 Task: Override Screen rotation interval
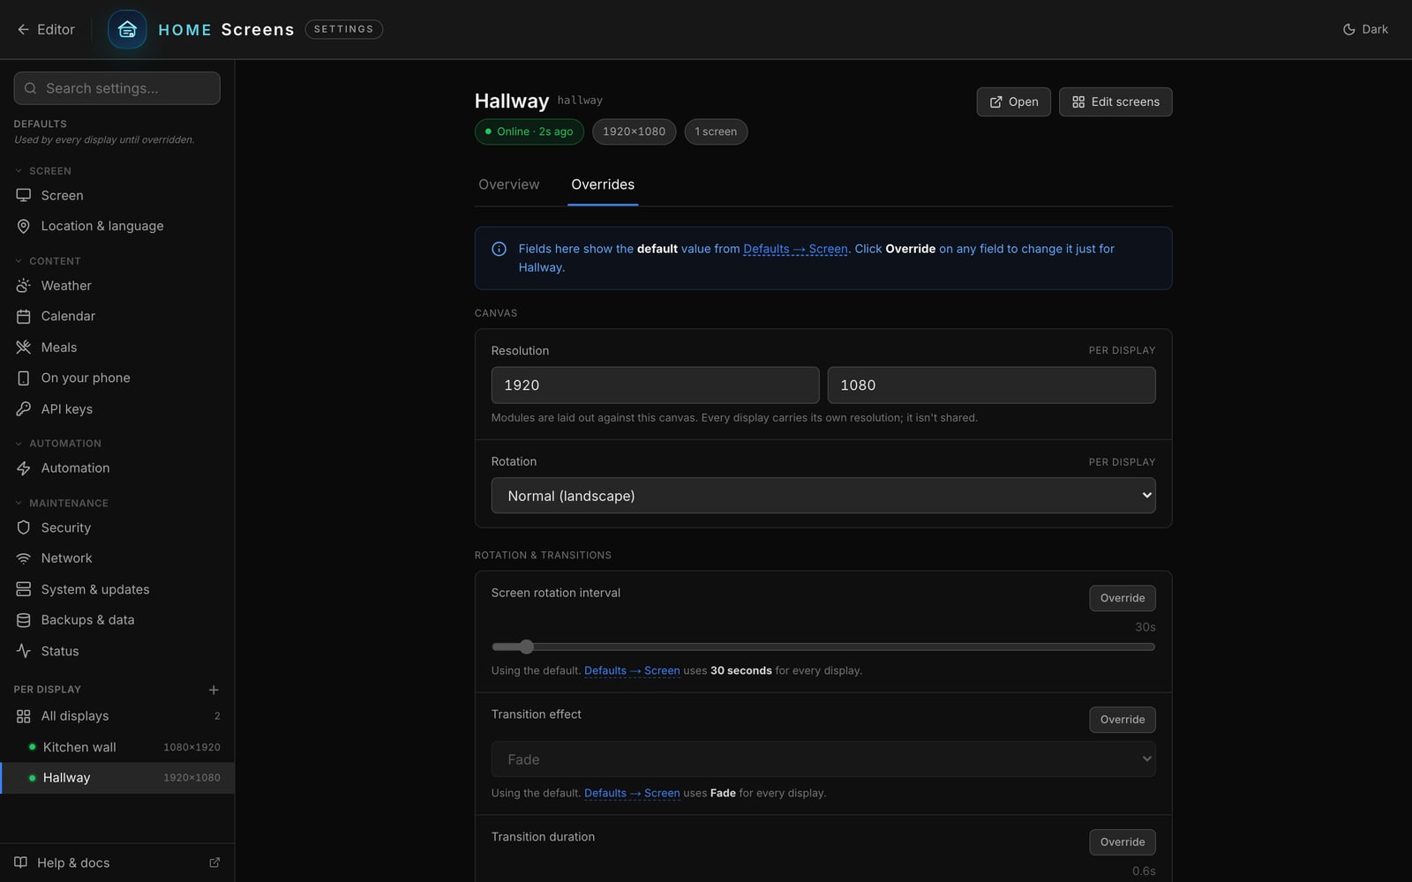[1122, 598]
